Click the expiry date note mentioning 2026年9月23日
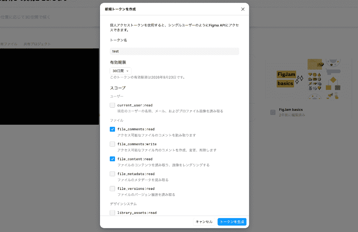Image resolution: width=358 pixels, height=232 pixels. 148,77
